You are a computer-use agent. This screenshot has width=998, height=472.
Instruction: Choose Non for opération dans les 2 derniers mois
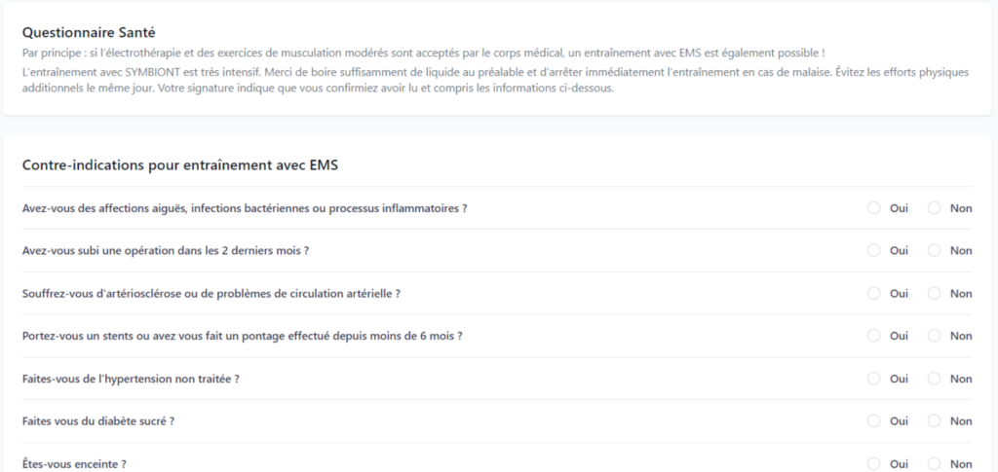pyautogui.click(x=934, y=251)
